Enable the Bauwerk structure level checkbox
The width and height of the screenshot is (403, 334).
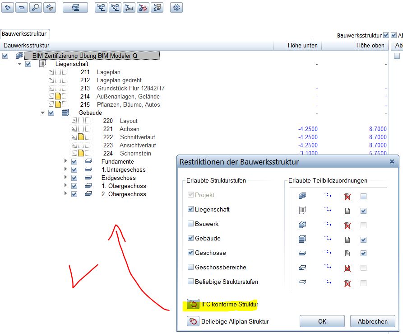[190, 224]
